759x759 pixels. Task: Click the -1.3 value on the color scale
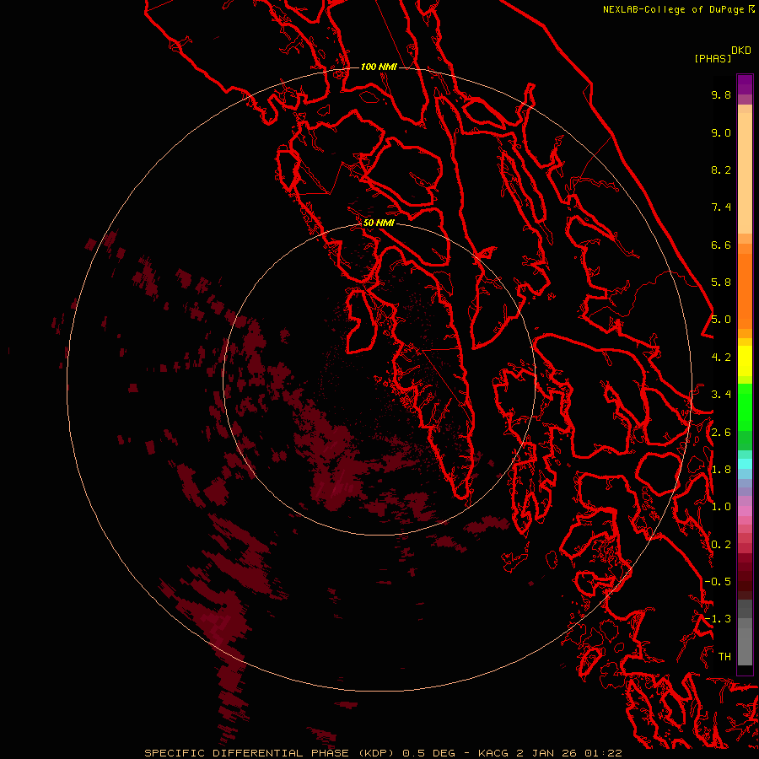[x=718, y=619]
